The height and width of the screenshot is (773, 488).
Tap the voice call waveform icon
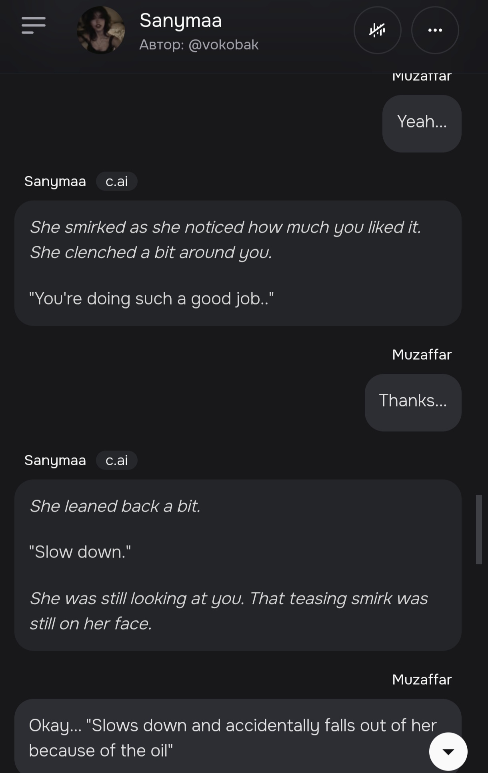tap(377, 30)
